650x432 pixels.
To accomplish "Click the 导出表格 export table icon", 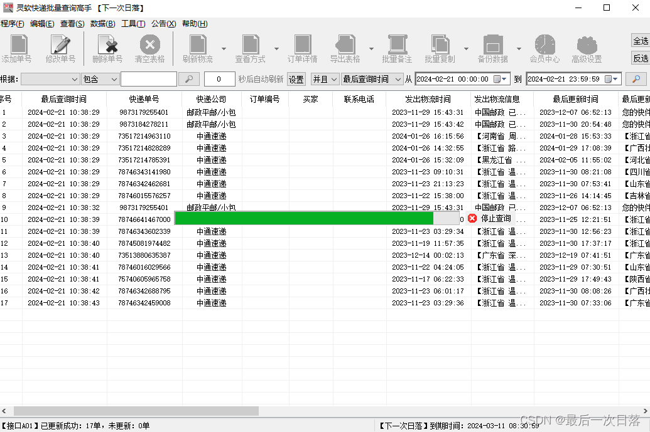I will [x=345, y=45].
